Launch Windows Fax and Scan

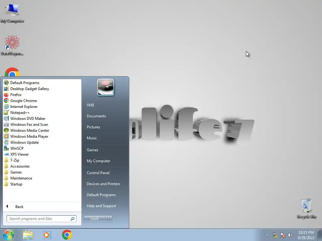(26, 124)
